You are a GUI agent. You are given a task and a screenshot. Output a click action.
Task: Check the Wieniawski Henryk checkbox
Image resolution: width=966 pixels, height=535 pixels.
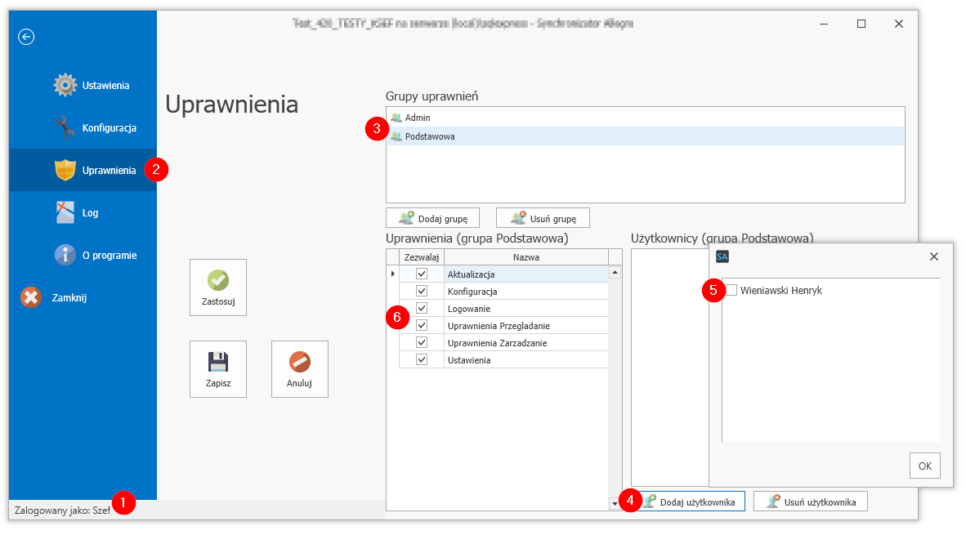pos(731,290)
